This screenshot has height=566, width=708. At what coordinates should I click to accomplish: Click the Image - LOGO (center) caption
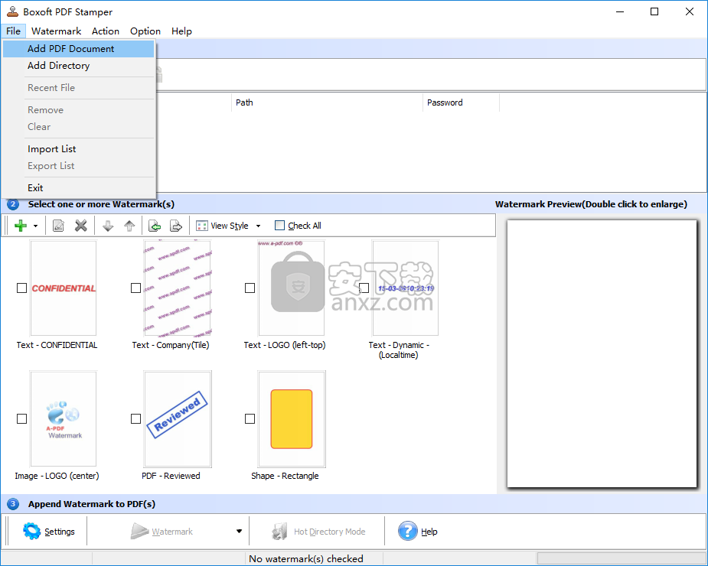pyautogui.click(x=57, y=476)
